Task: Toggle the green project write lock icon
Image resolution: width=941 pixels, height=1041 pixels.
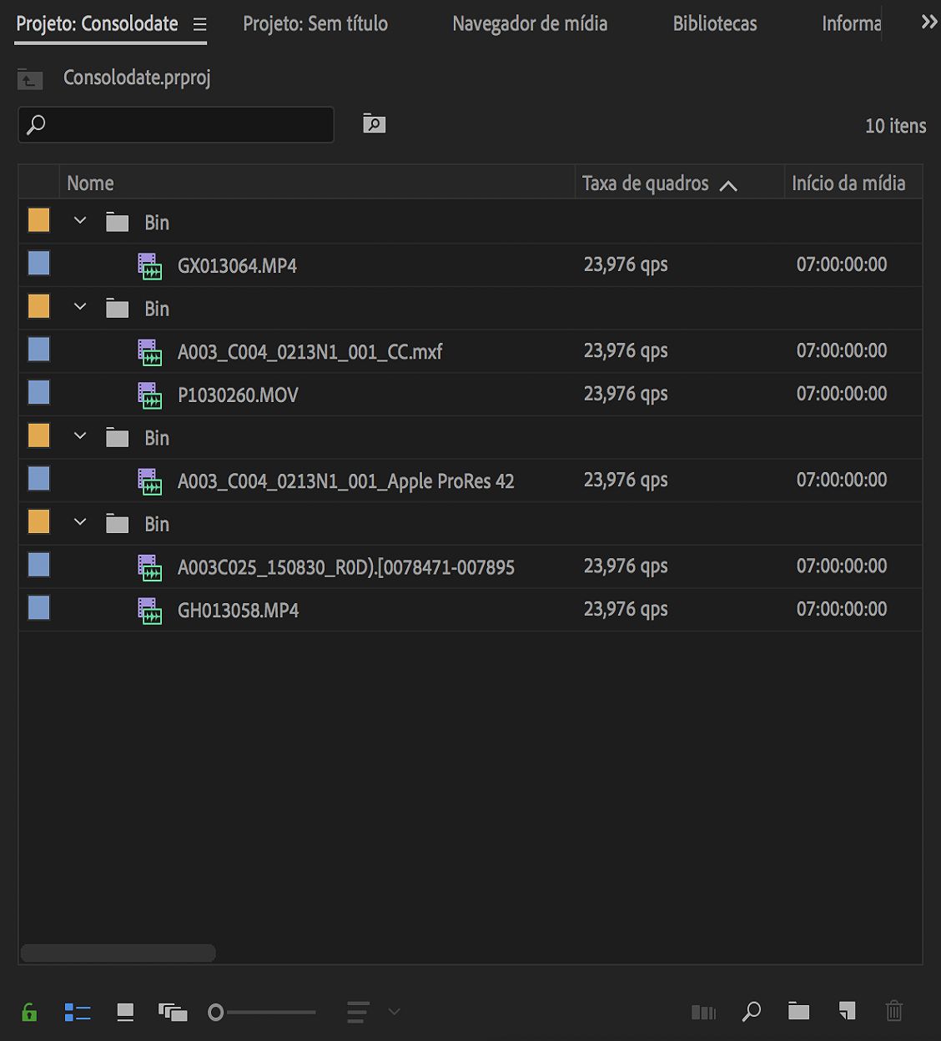Action: pos(29,1013)
